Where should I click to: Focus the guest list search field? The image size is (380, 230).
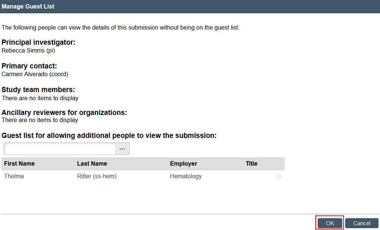[x=60, y=149]
